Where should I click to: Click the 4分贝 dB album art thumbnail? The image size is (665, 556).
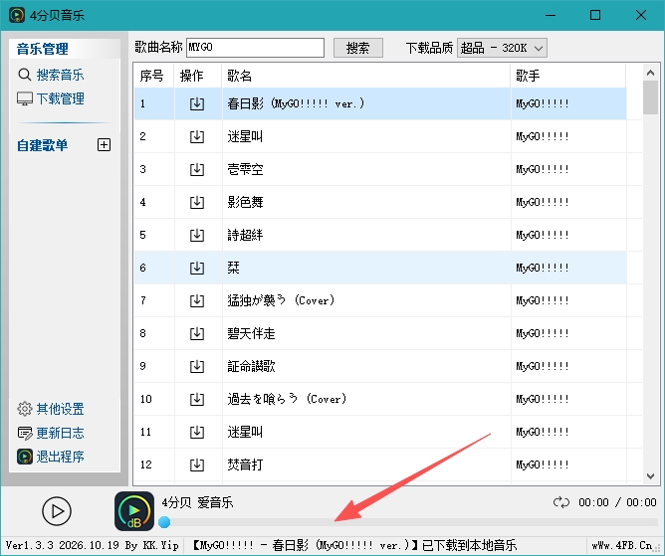pos(134,510)
